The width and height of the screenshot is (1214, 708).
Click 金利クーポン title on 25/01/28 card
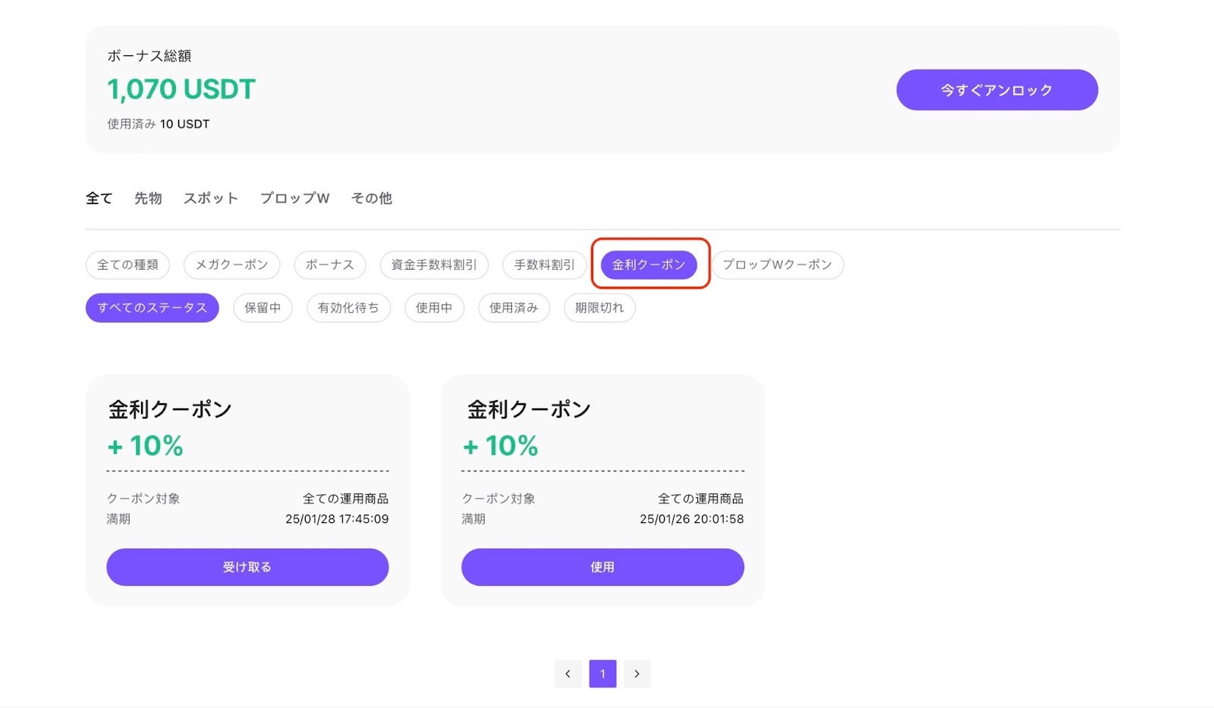tap(170, 410)
